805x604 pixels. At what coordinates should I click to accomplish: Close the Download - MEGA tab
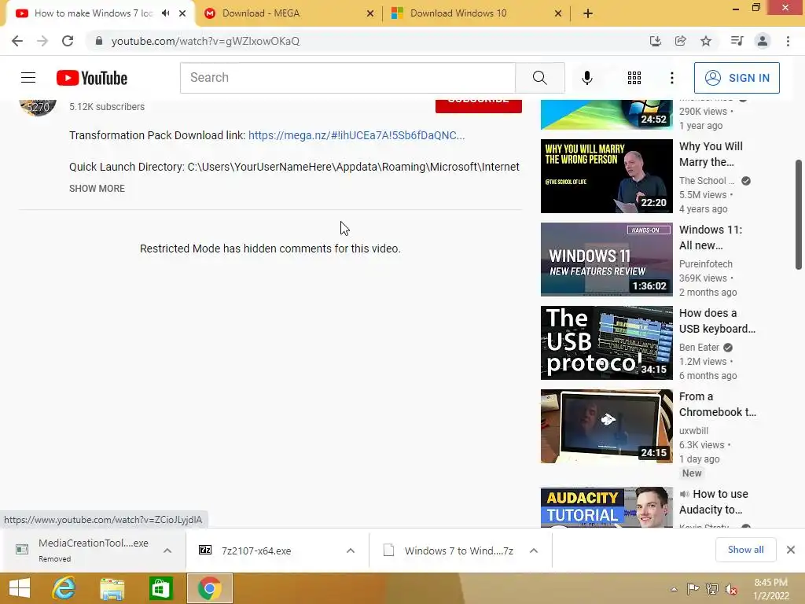tap(370, 13)
